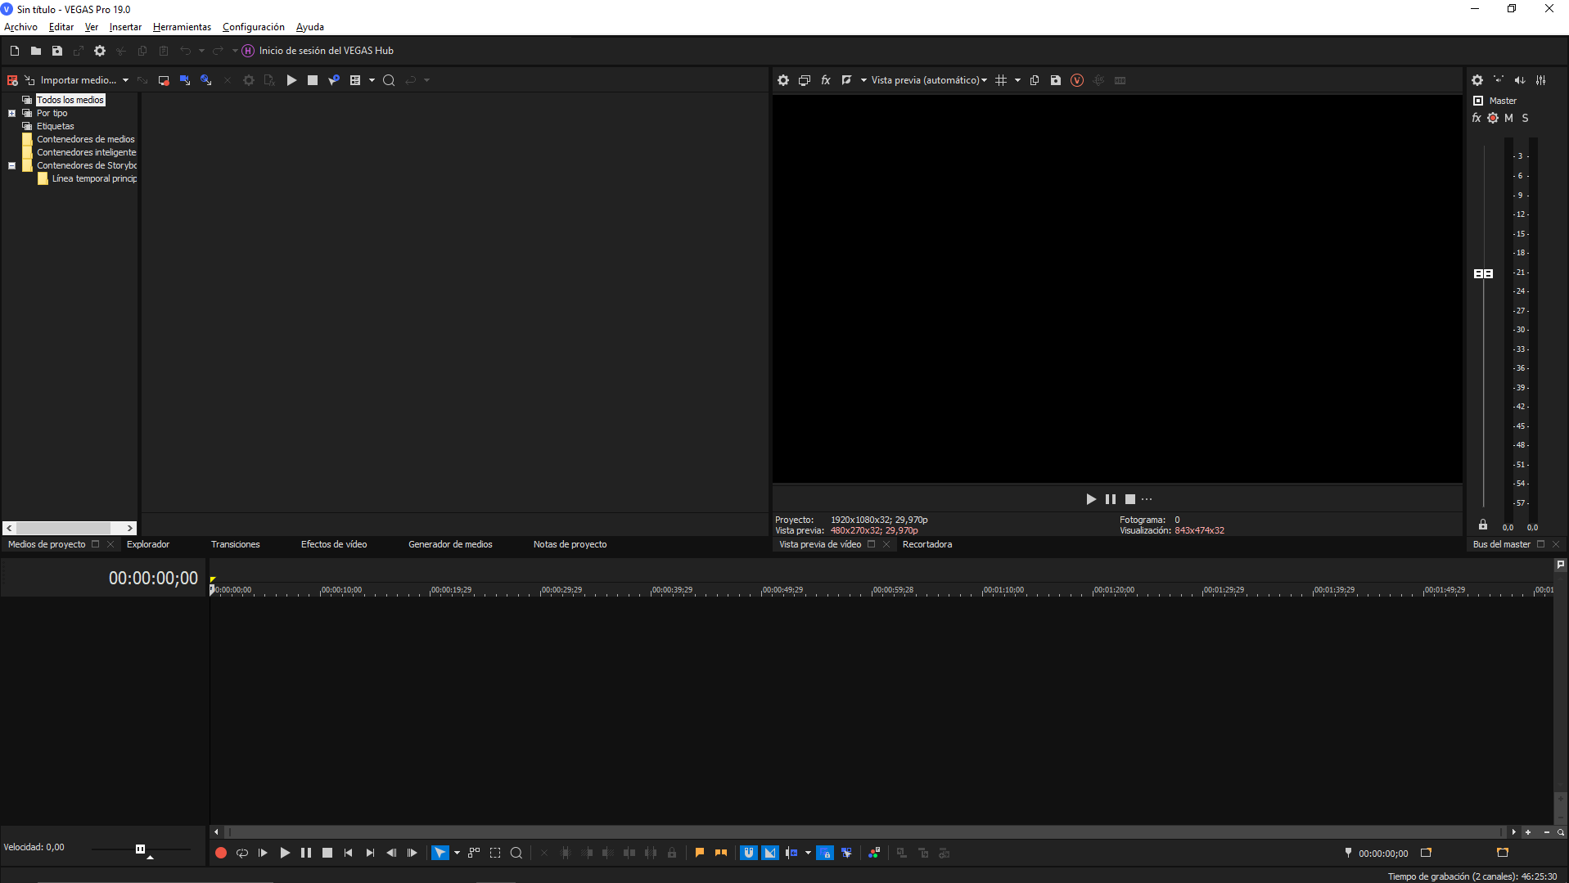Viewport: 1569px width, 883px height.
Task: Start media preview in Project Media toolbar
Action: pos(291,80)
